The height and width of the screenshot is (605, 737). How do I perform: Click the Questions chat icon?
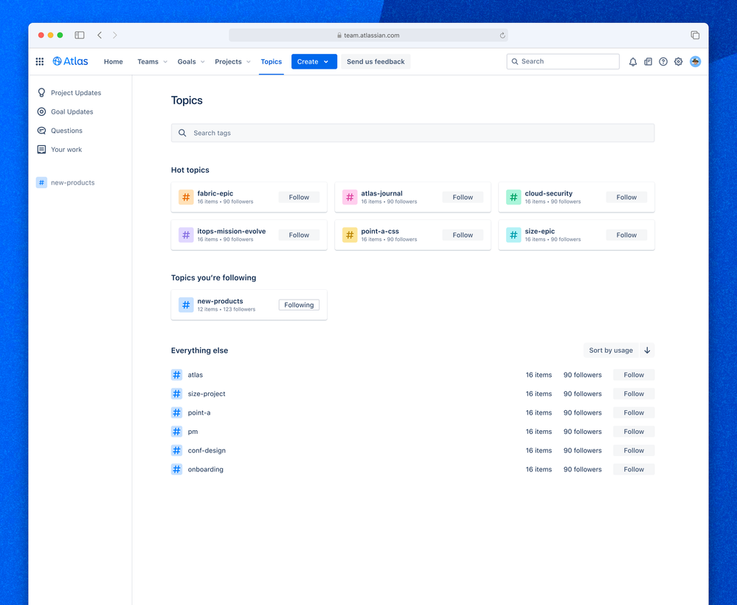pyautogui.click(x=41, y=131)
